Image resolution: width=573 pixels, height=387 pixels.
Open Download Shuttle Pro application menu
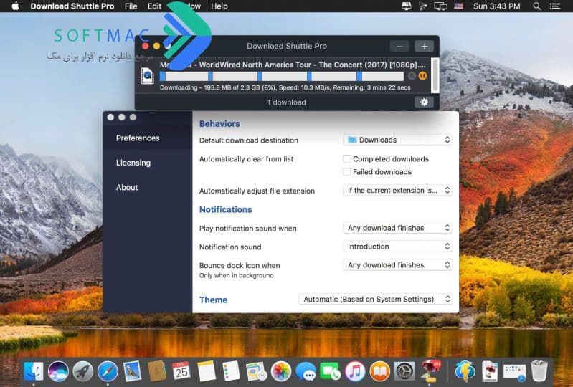72,6
